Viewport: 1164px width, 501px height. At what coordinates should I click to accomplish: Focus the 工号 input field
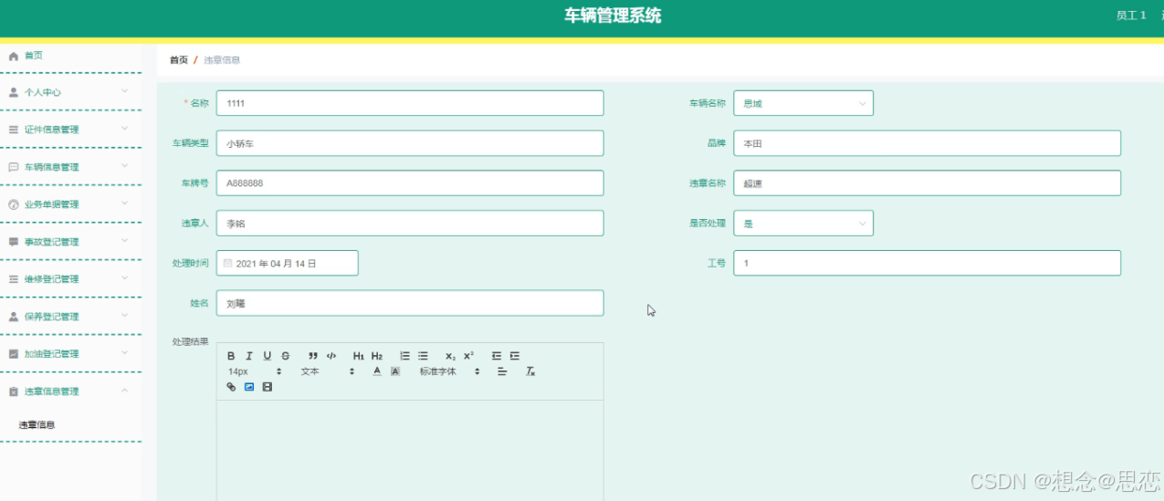[928, 263]
